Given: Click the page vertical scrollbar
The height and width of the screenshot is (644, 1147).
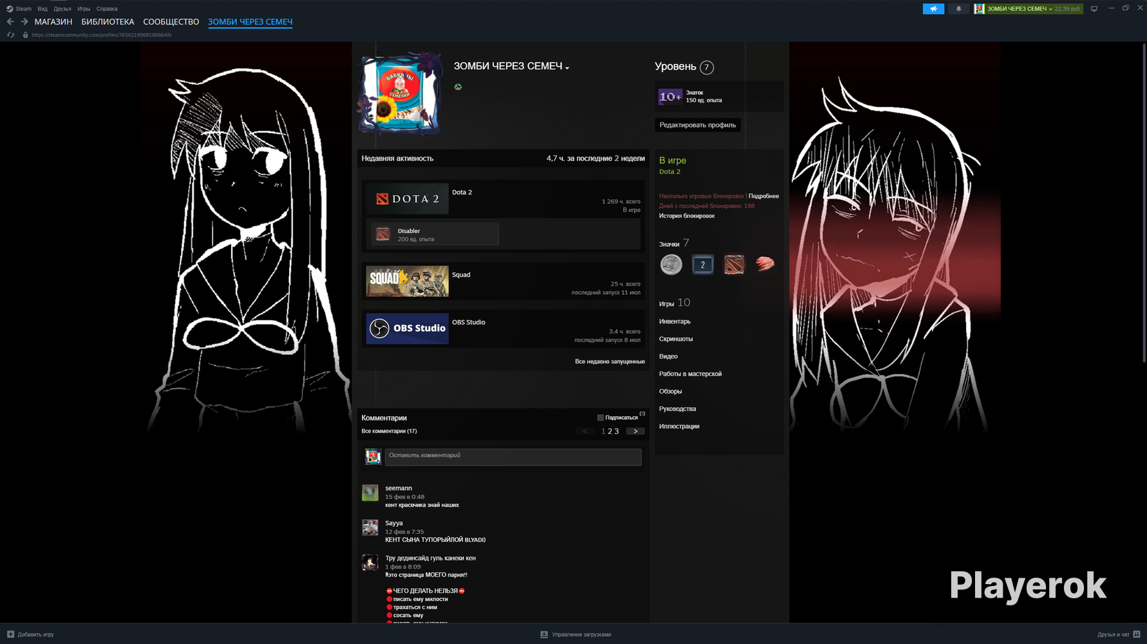Looking at the screenshot, I should pos(1144,202).
